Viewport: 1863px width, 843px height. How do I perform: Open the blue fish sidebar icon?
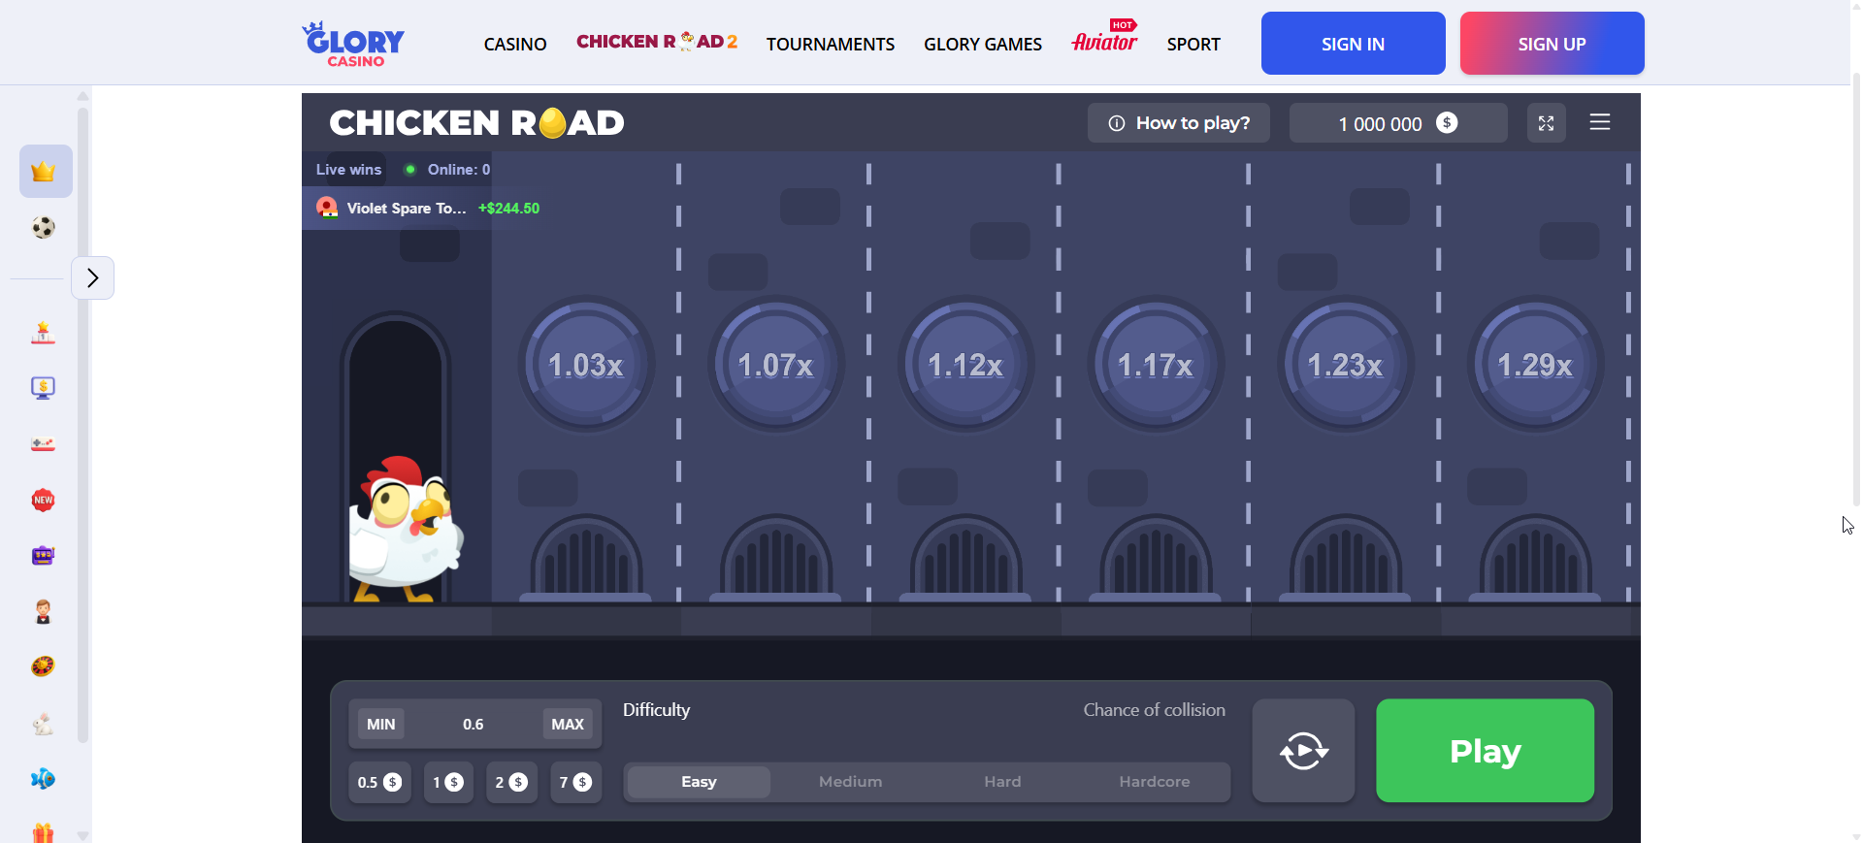[x=44, y=779]
